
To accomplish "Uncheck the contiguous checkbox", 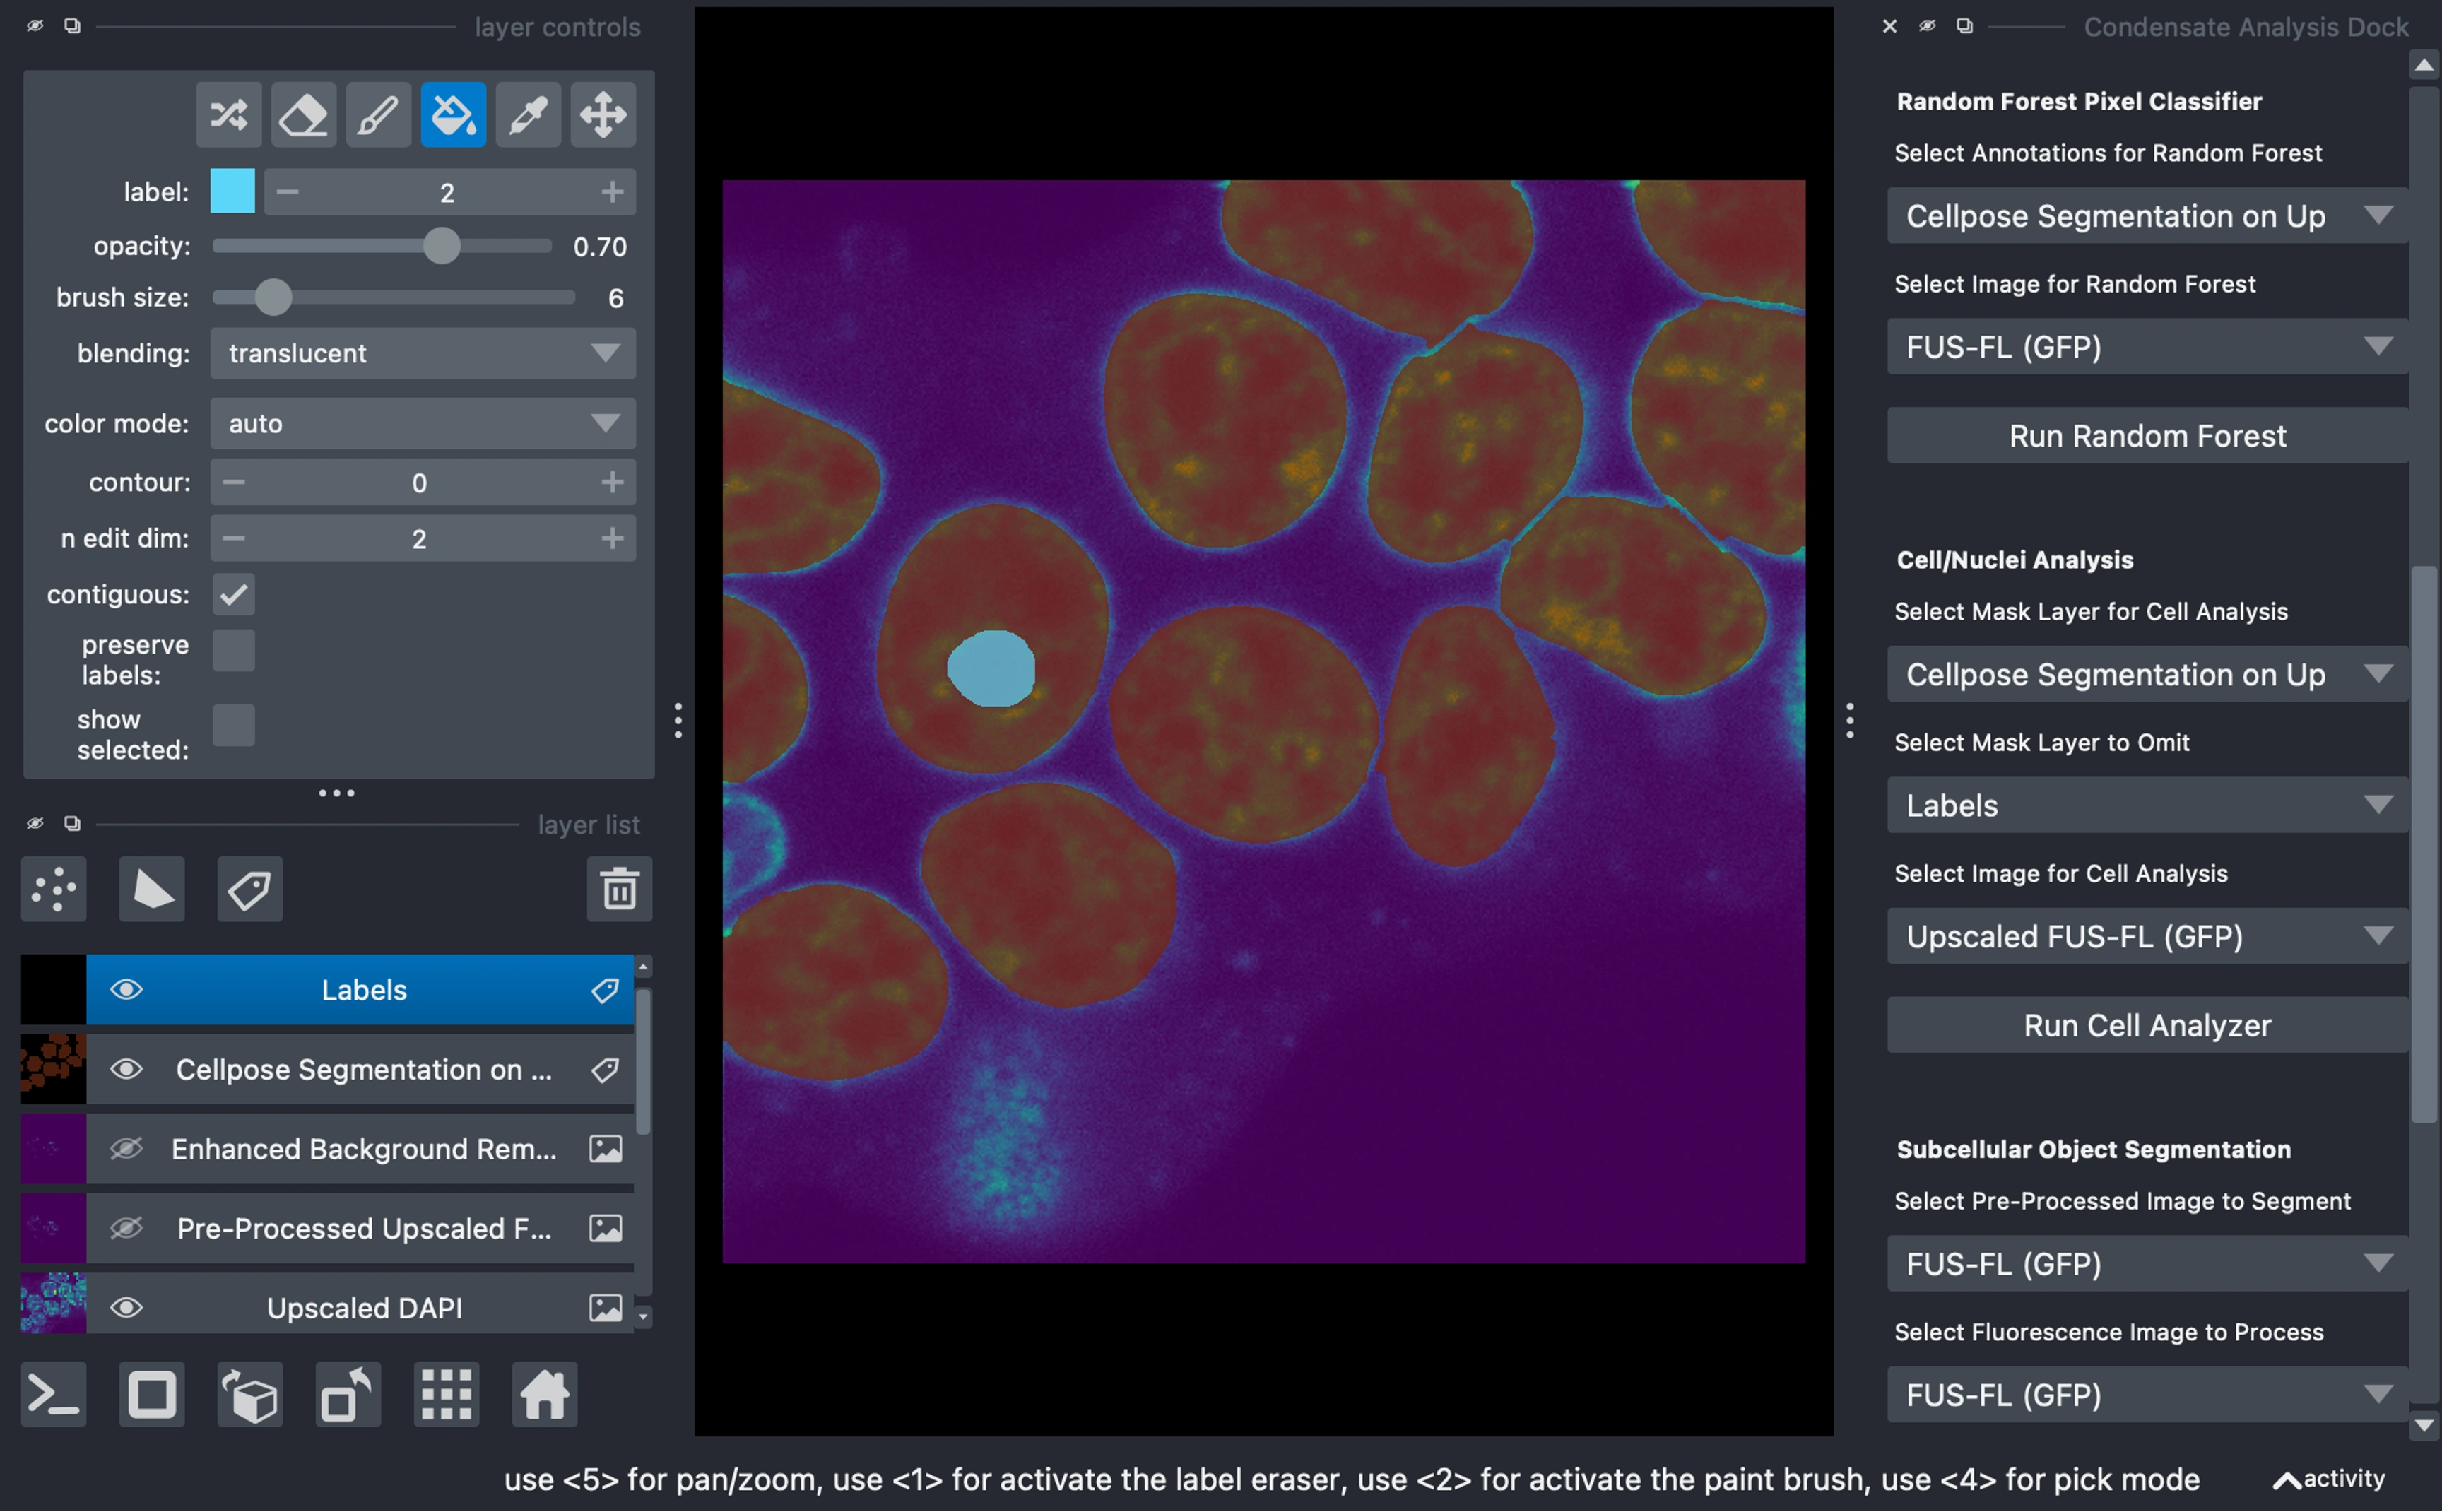I will [234, 594].
